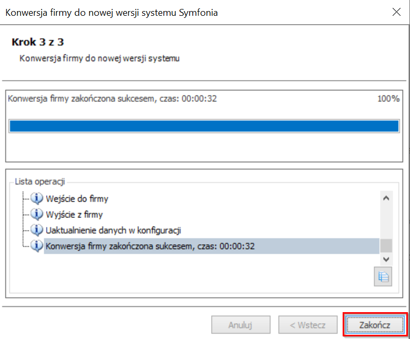
Task: Click the disabled Anuluj button
Action: coord(241,325)
